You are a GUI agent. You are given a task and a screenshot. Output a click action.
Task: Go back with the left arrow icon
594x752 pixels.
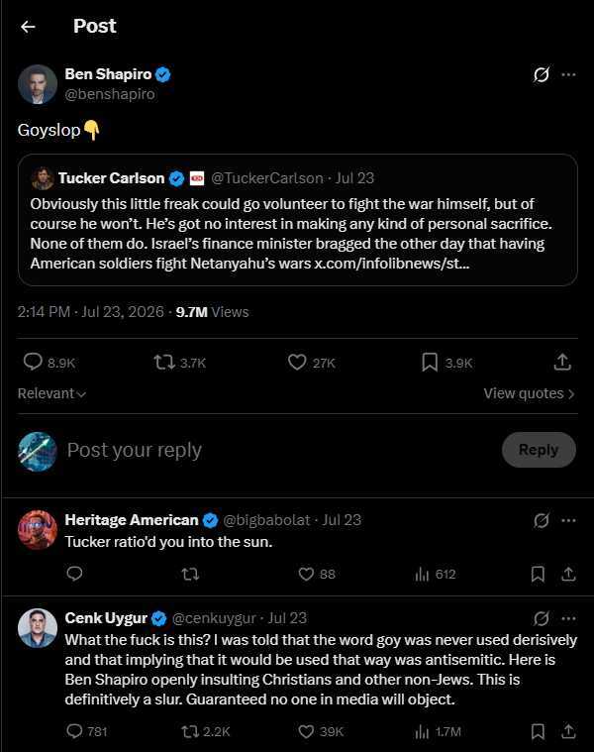click(x=28, y=27)
